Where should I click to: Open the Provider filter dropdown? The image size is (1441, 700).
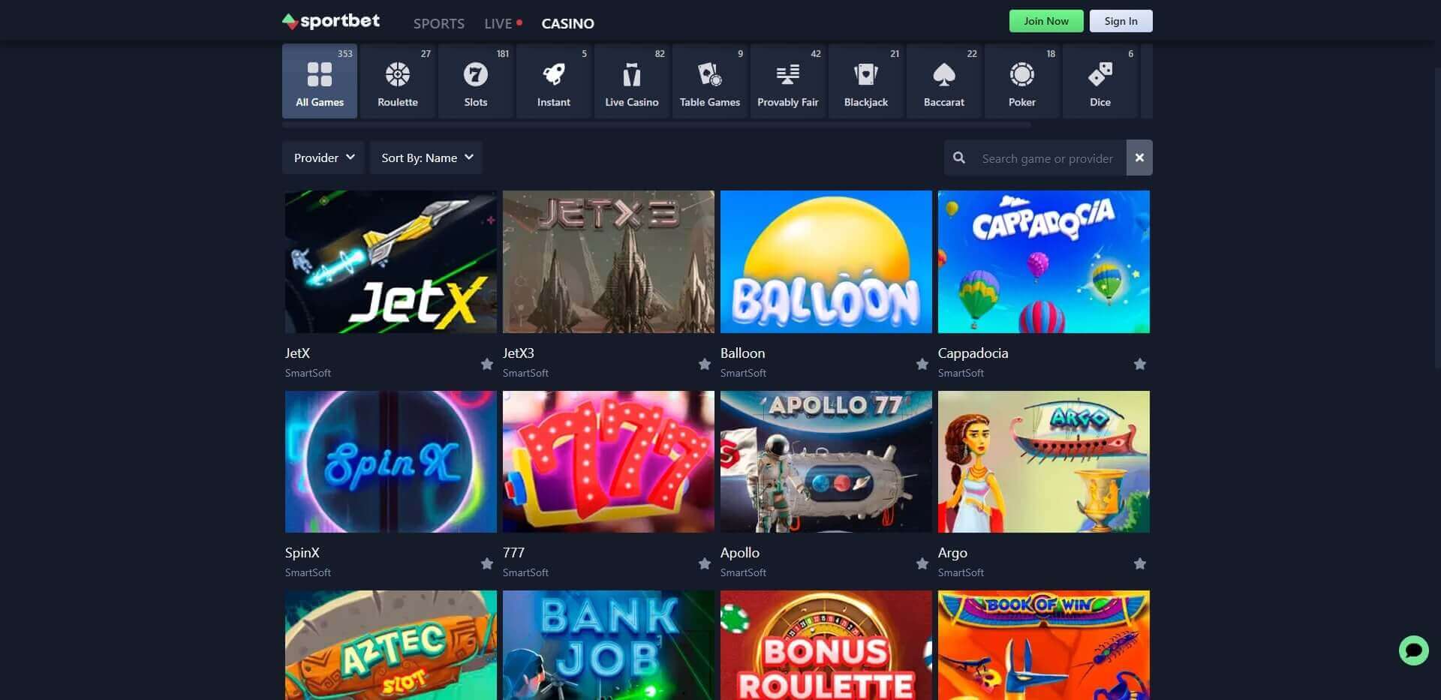click(x=323, y=158)
